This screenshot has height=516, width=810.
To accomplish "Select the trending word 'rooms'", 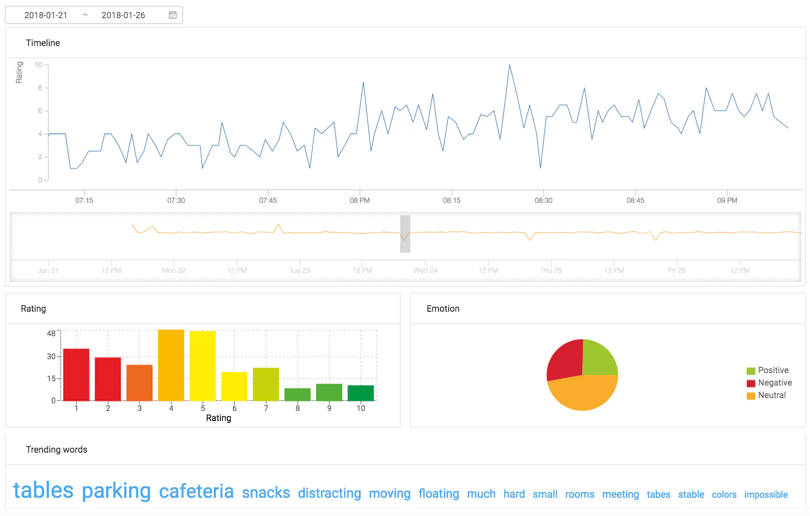I will click(580, 494).
